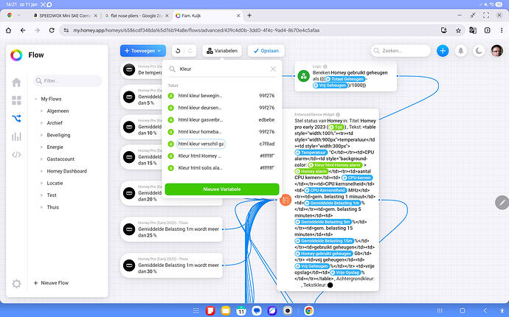
Task: Select the Flow icon in sidebar
Action: [16, 119]
